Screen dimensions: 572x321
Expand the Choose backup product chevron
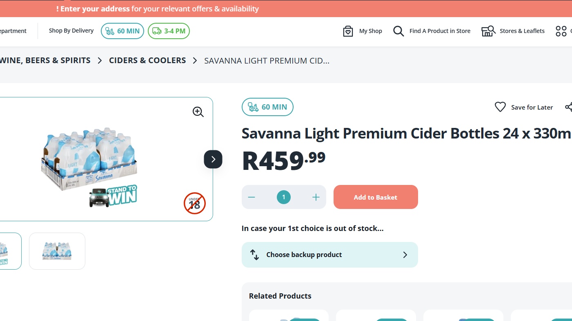pos(405,255)
